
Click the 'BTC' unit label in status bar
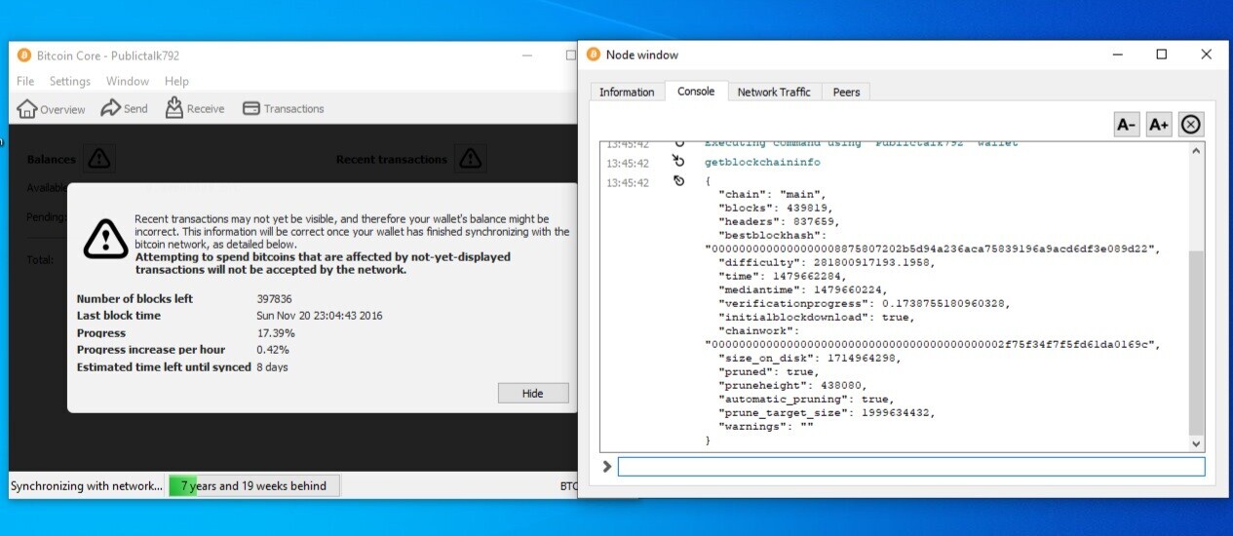coord(567,485)
